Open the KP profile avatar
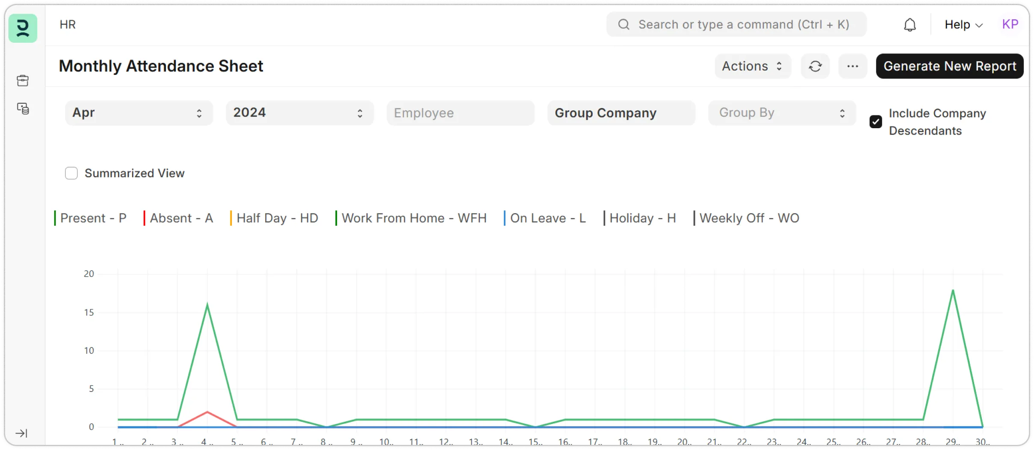 point(1010,24)
